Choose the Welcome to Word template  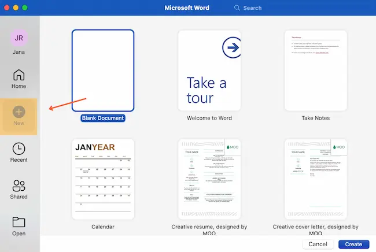coord(209,71)
